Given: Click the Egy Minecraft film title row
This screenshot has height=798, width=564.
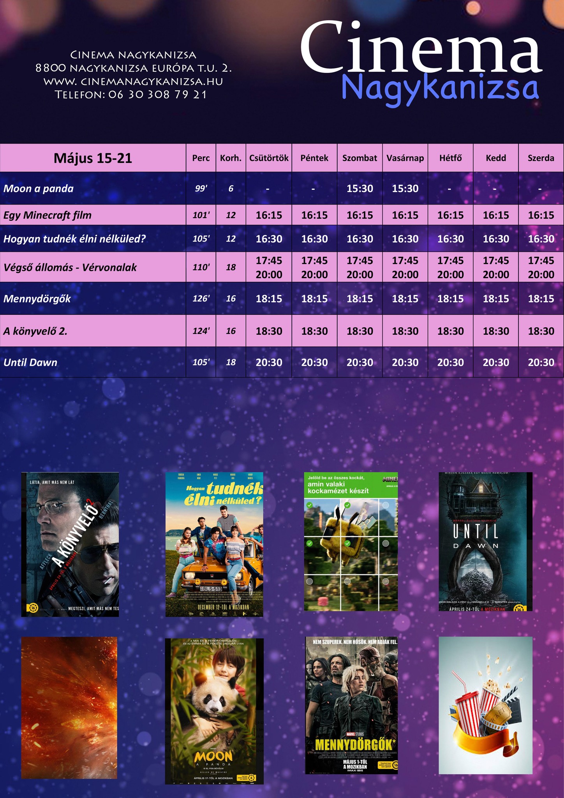Looking at the screenshot, I should point(93,215).
